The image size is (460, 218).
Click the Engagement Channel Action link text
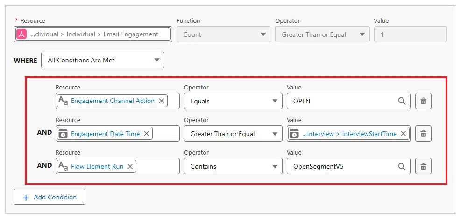click(x=113, y=101)
